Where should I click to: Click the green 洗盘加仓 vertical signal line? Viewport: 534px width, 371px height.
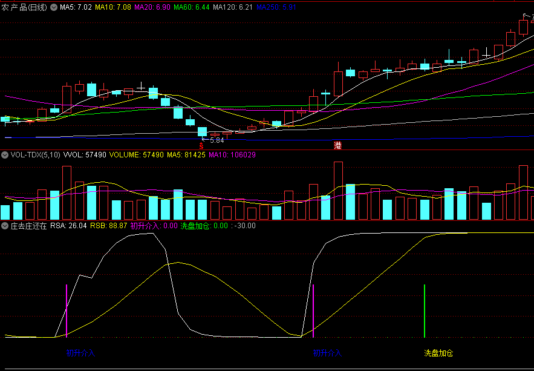coord(425,310)
